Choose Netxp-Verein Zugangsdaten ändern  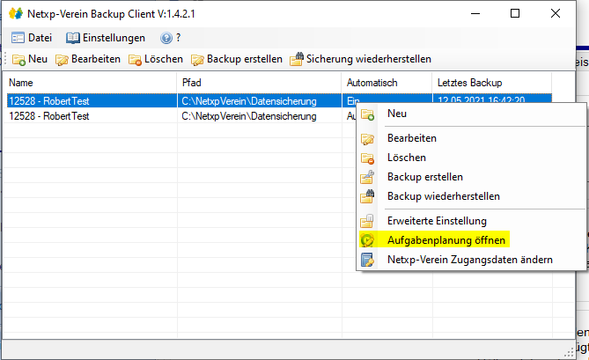pos(471,260)
